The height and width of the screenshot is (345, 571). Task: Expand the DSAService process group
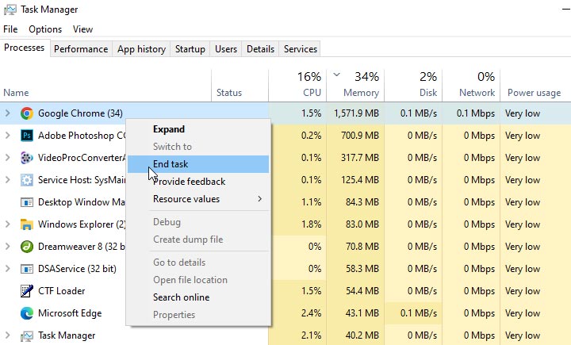pyautogui.click(x=7, y=269)
